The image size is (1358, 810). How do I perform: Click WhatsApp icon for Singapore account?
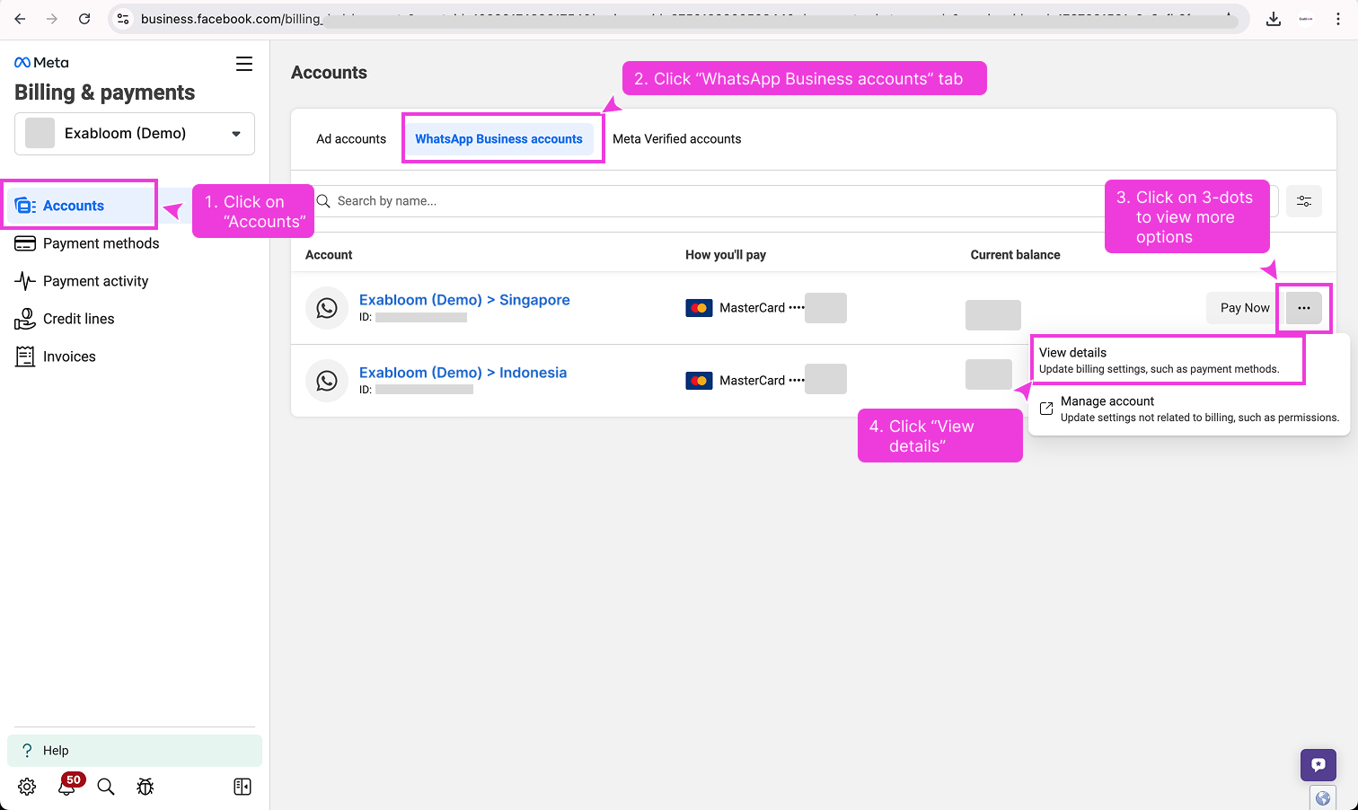327,308
